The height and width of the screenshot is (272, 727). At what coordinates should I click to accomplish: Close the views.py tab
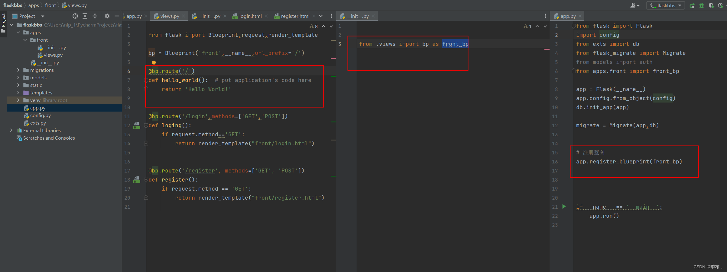point(183,16)
